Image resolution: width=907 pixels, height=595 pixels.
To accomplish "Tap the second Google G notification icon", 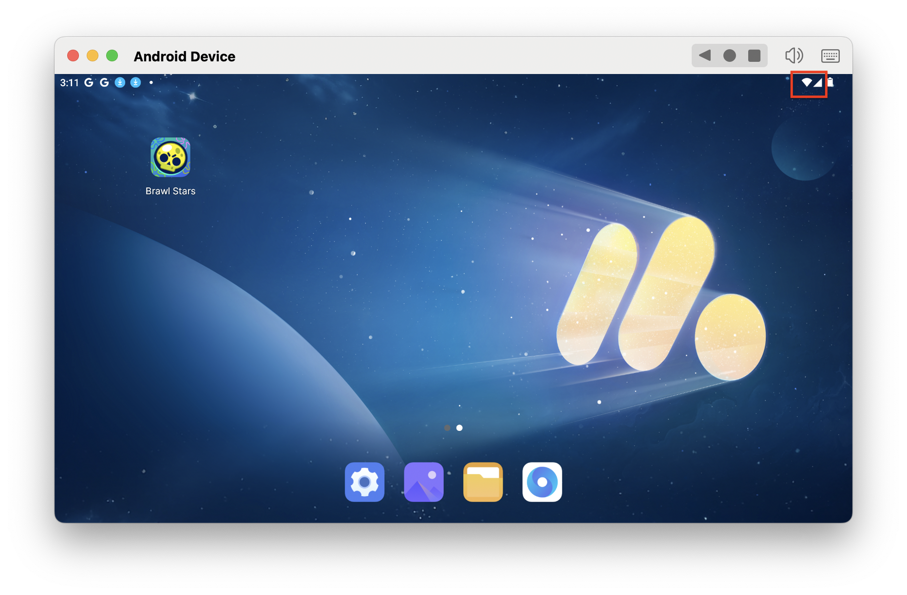I will pyautogui.click(x=104, y=82).
